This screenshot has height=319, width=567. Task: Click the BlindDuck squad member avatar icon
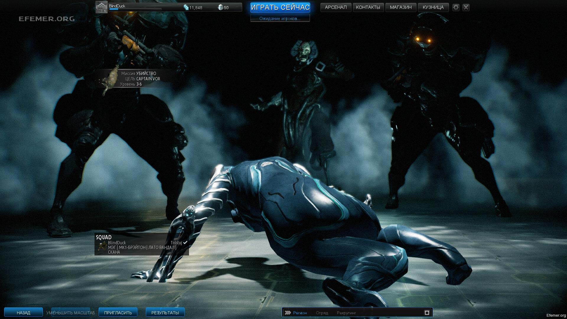[x=102, y=246]
